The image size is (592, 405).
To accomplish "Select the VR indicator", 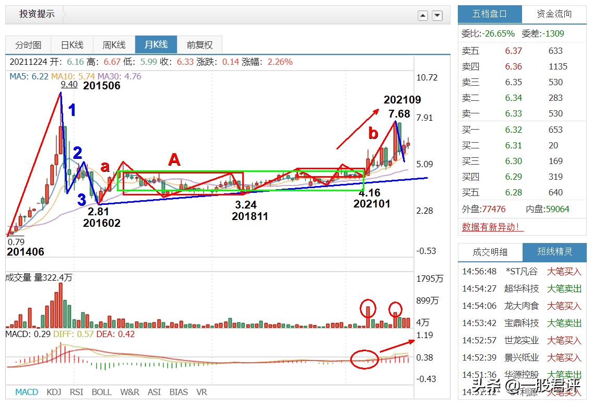I will 202,392.
